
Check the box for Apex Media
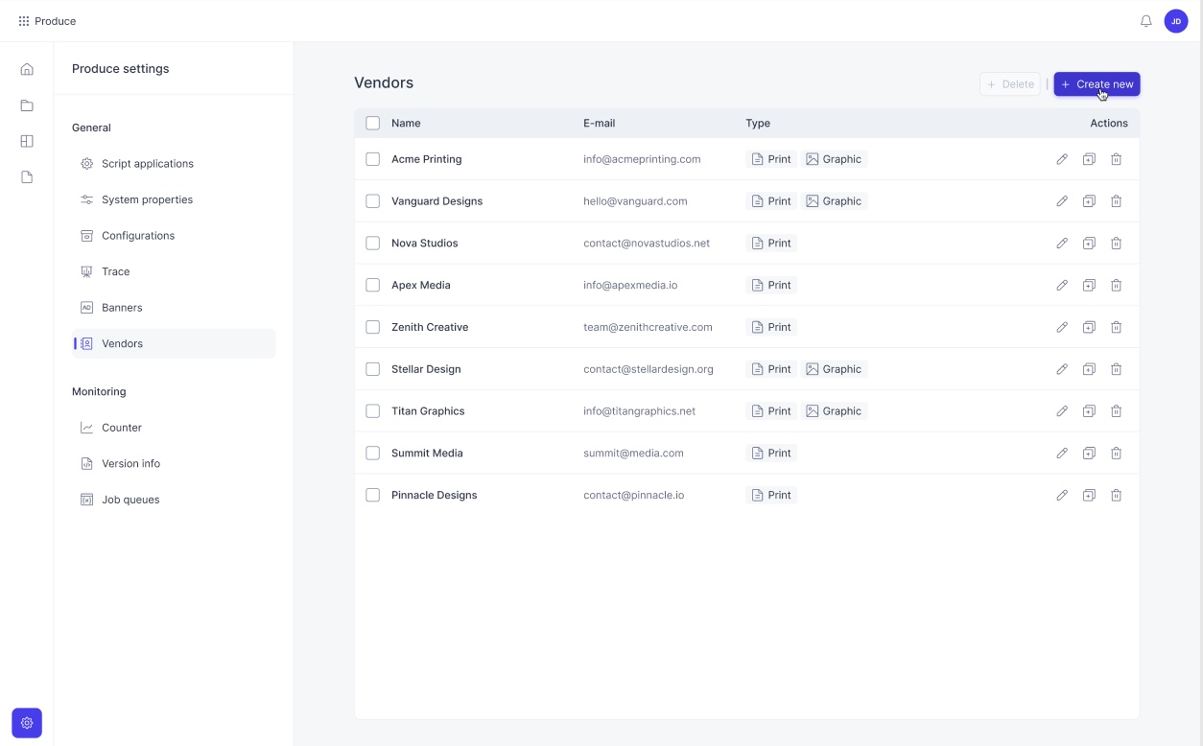tap(372, 285)
